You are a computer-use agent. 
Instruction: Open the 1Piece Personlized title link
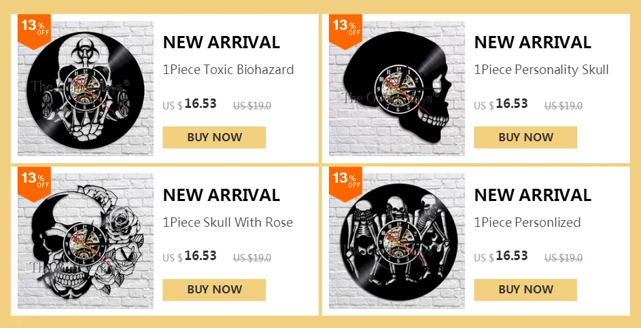tap(527, 223)
